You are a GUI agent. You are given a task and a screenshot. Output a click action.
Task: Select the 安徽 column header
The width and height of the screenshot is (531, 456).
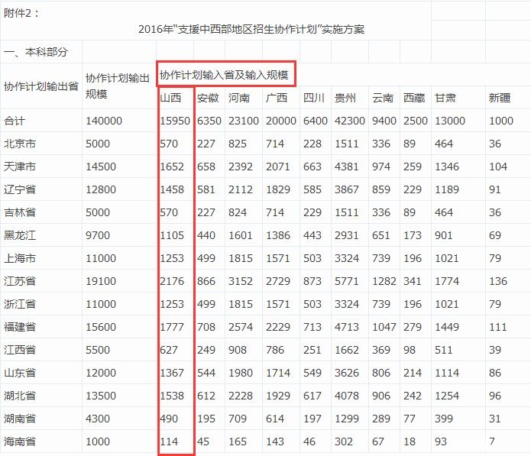pos(208,99)
